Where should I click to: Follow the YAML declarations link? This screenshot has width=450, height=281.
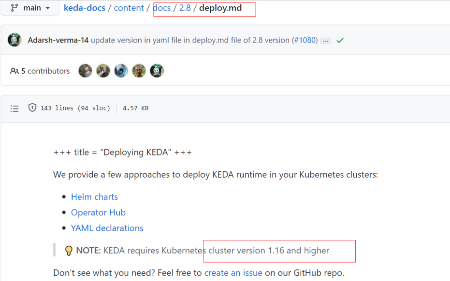(x=107, y=228)
